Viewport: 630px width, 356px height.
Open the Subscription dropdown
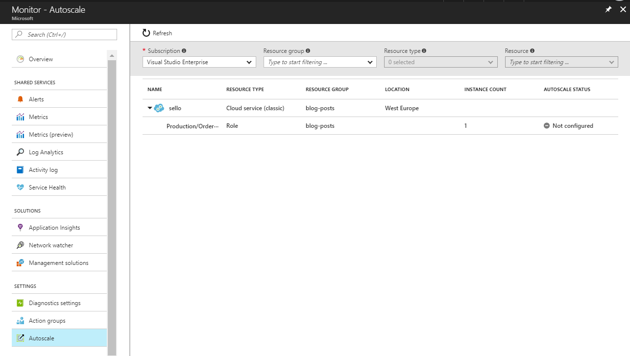199,62
